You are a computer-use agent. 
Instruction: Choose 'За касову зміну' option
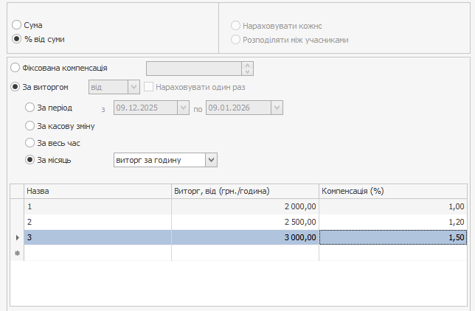pos(30,125)
